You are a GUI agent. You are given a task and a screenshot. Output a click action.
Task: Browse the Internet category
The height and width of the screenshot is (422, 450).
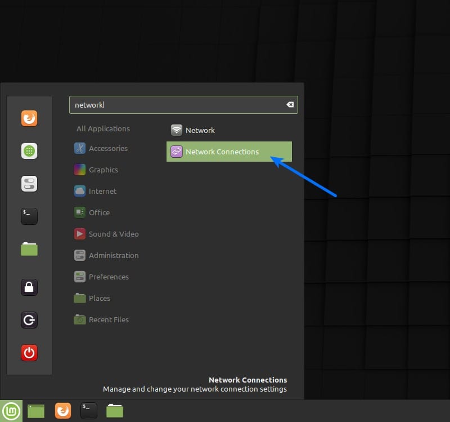[x=102, y=191]
